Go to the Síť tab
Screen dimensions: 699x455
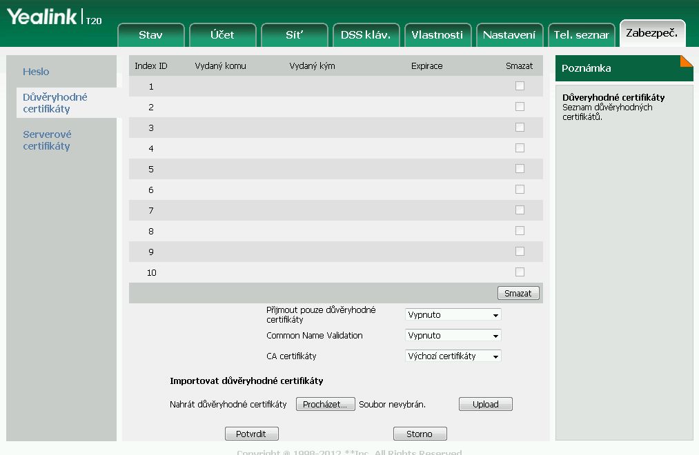pos(294,35)
